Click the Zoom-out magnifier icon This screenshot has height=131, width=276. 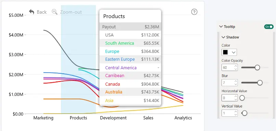[54, 12]
